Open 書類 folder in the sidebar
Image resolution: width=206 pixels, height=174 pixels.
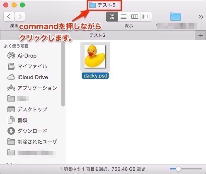(x=17, y=120)
